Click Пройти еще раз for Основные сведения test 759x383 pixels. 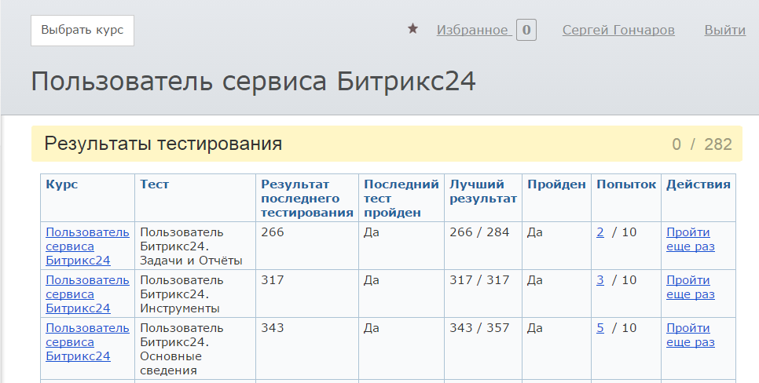coord(691,335)
